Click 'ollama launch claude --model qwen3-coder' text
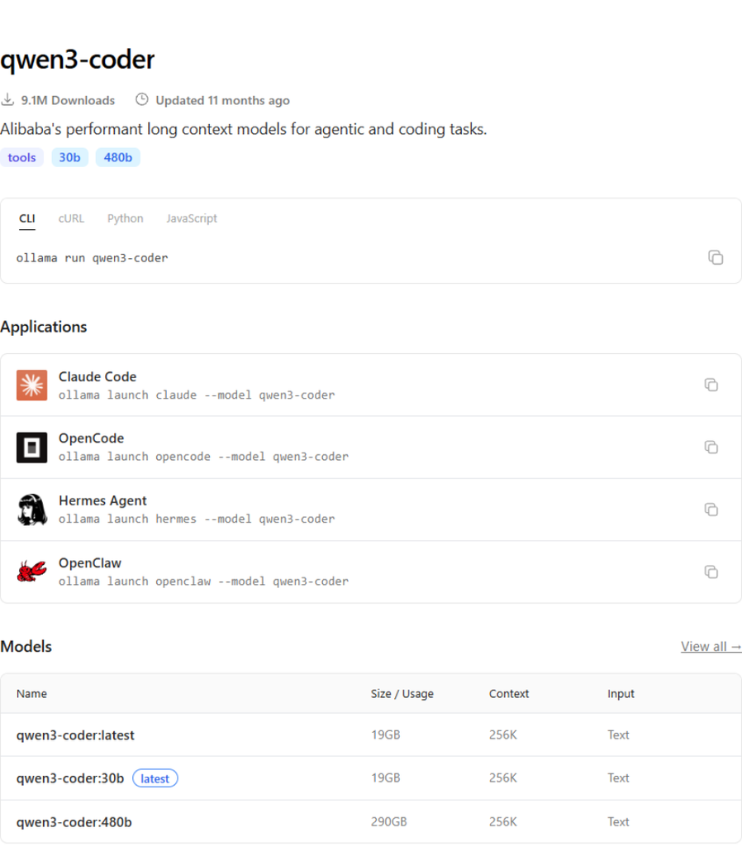 pyautogui.click(x=197, y=395)
